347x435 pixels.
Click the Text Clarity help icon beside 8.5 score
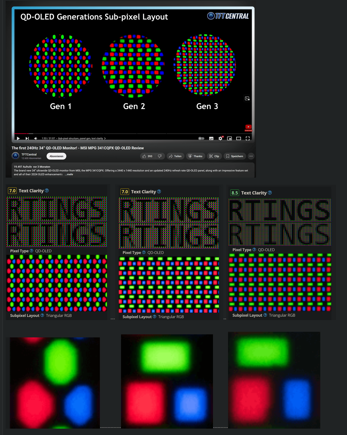(270, 193)
